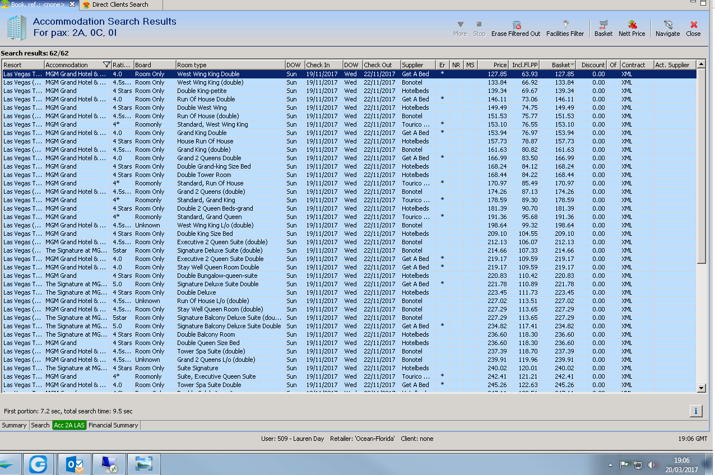
Task: Switch to the Direct Clients Search tab
Action: click(120, 4)
